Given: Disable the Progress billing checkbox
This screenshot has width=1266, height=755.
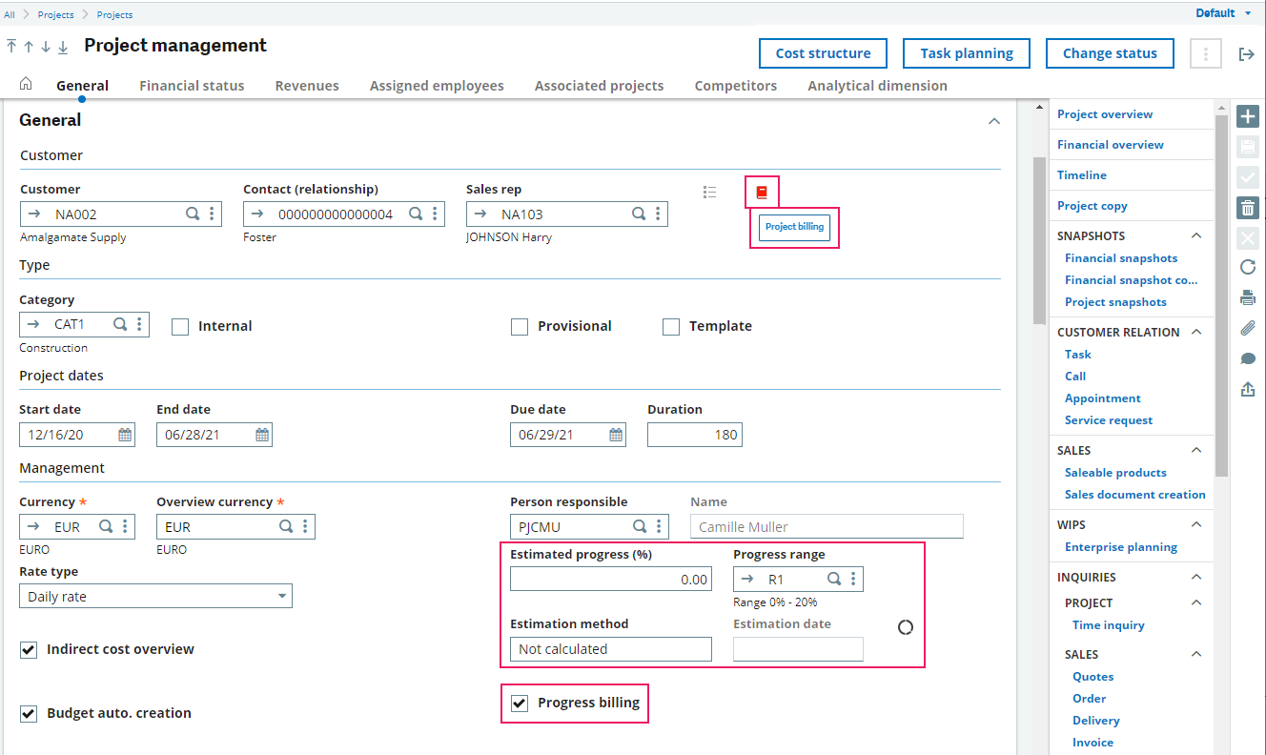Looking at the screenshot, I should point(519,703).
